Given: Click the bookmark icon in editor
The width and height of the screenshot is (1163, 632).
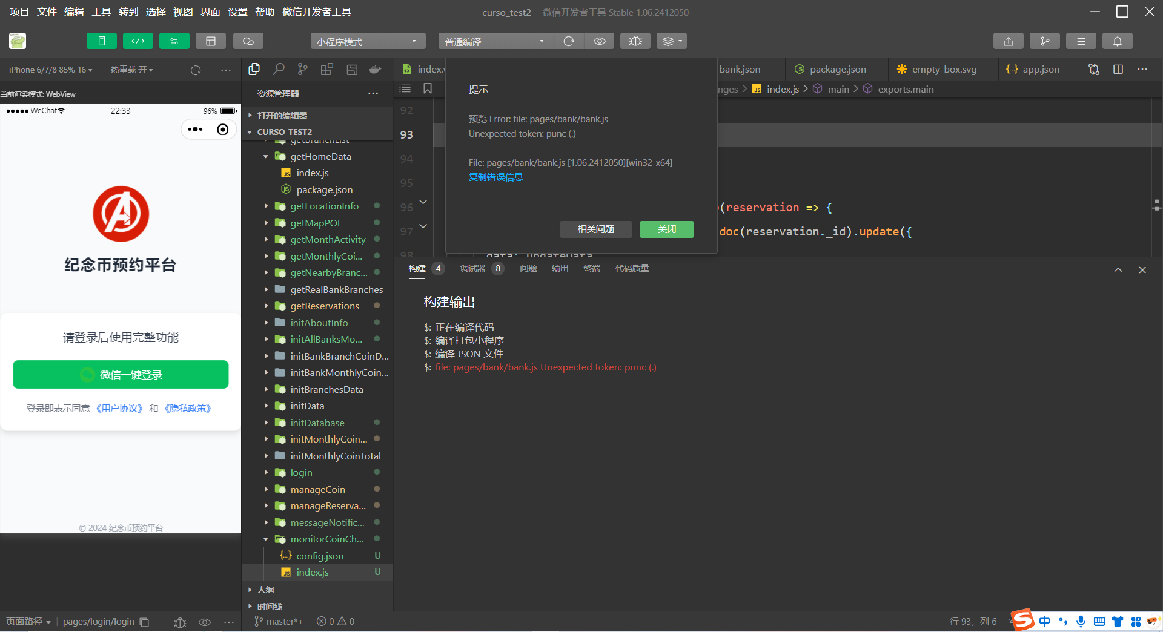Looking at the screenshot, I should pos(428,88).
